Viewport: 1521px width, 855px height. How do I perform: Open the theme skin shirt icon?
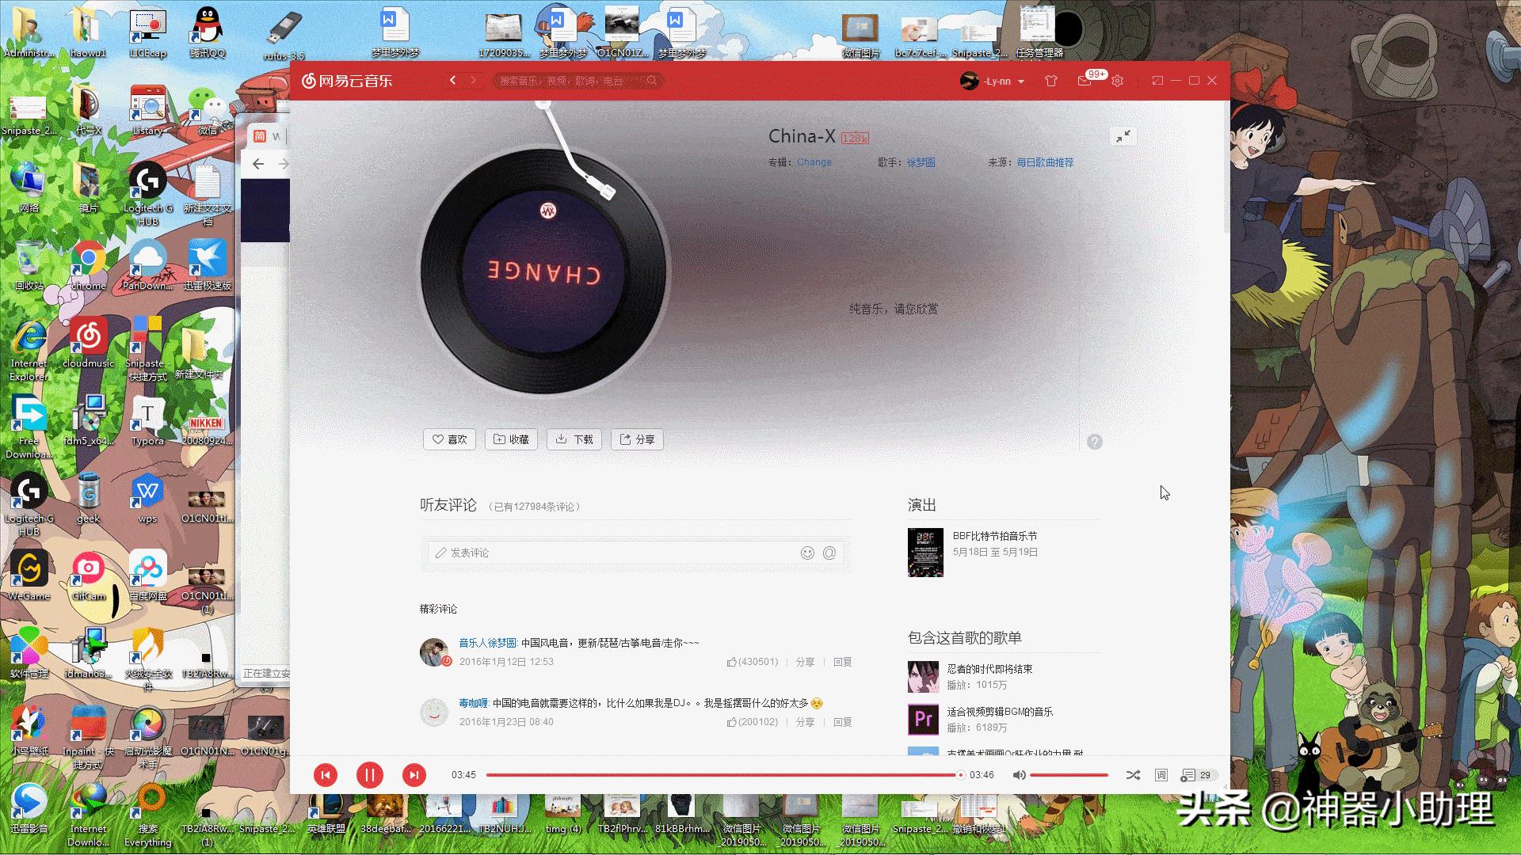[1051, 81]
